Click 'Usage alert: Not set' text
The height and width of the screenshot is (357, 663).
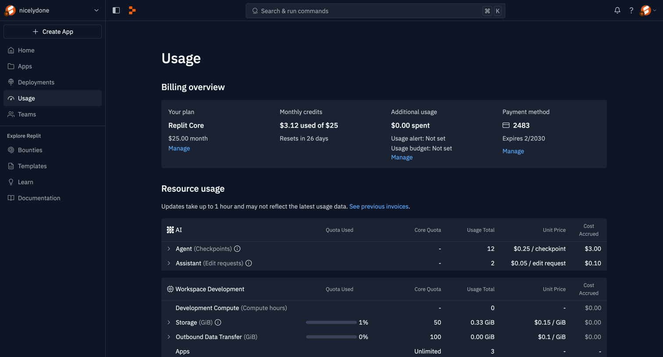[x=418, y=139]
